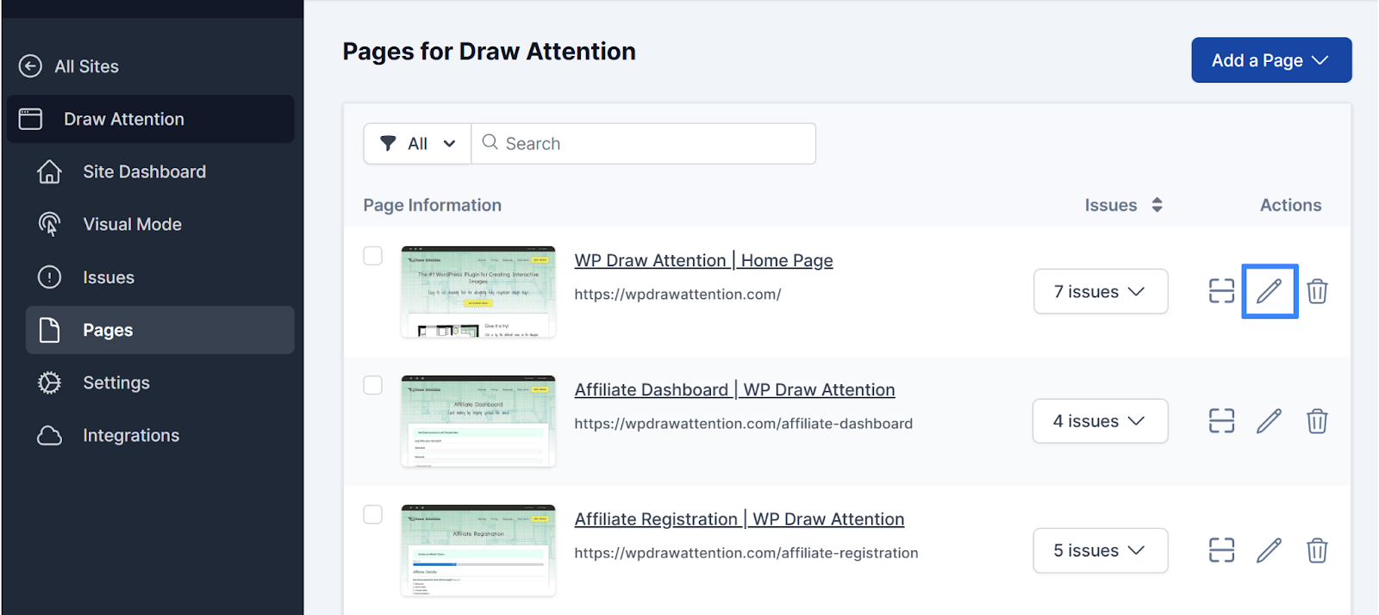Image resolution: width=1379 pixels, height=615 pixels.
Task: Click the wpdrawattention.com/affiliate-registration URL text
Action: 746,552
